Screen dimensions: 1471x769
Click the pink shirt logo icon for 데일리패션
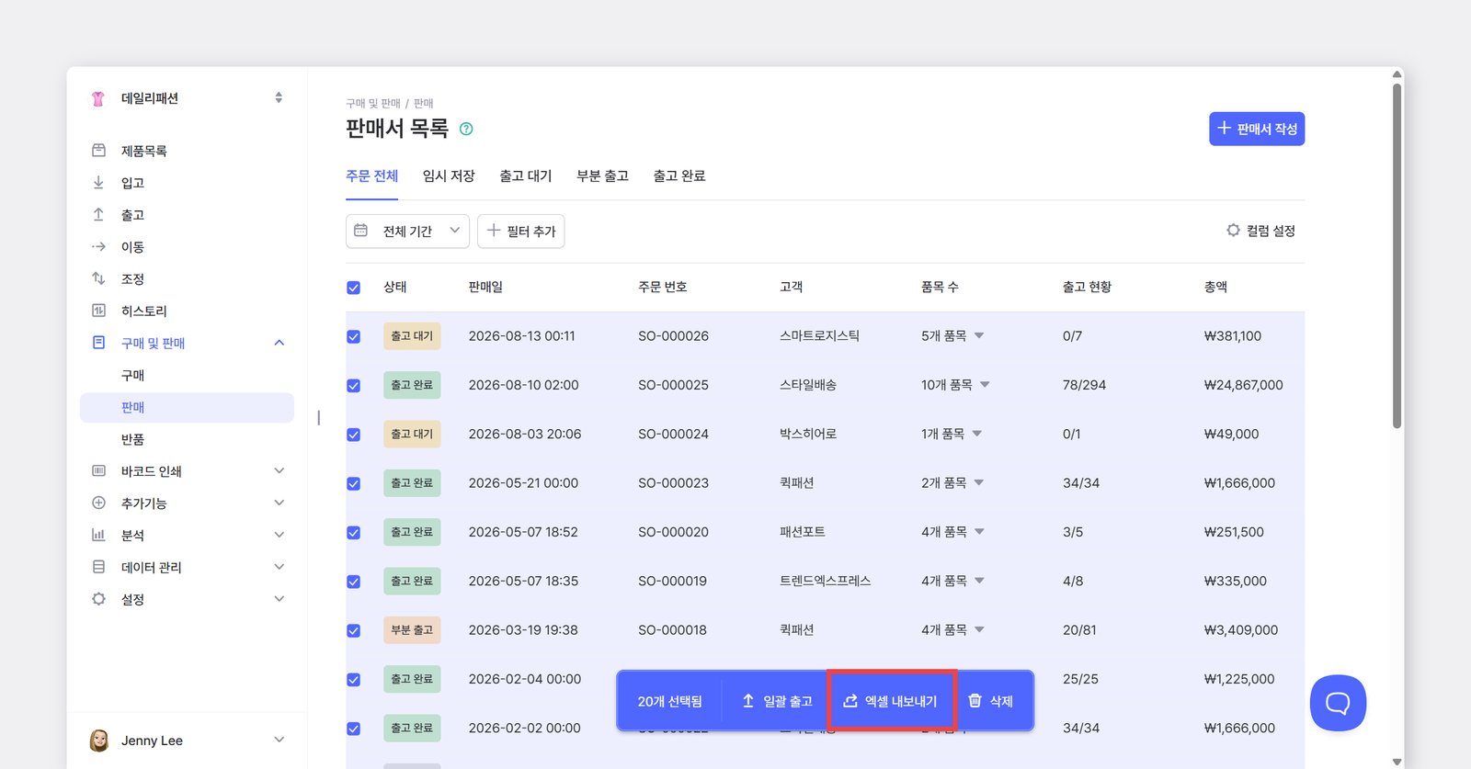coord(98,98)
